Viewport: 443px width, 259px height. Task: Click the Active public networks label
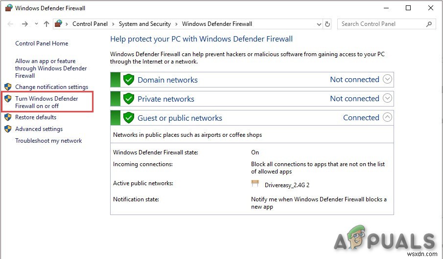pyautogui.click(x=143, y=183)
